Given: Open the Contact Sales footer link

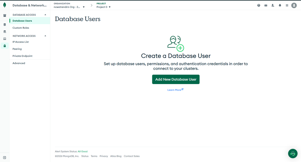Looking at the screenshot, I should tap(132, 156).
